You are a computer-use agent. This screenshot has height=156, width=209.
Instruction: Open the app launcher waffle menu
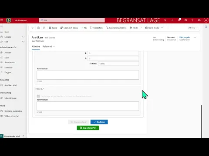(2, 20)
